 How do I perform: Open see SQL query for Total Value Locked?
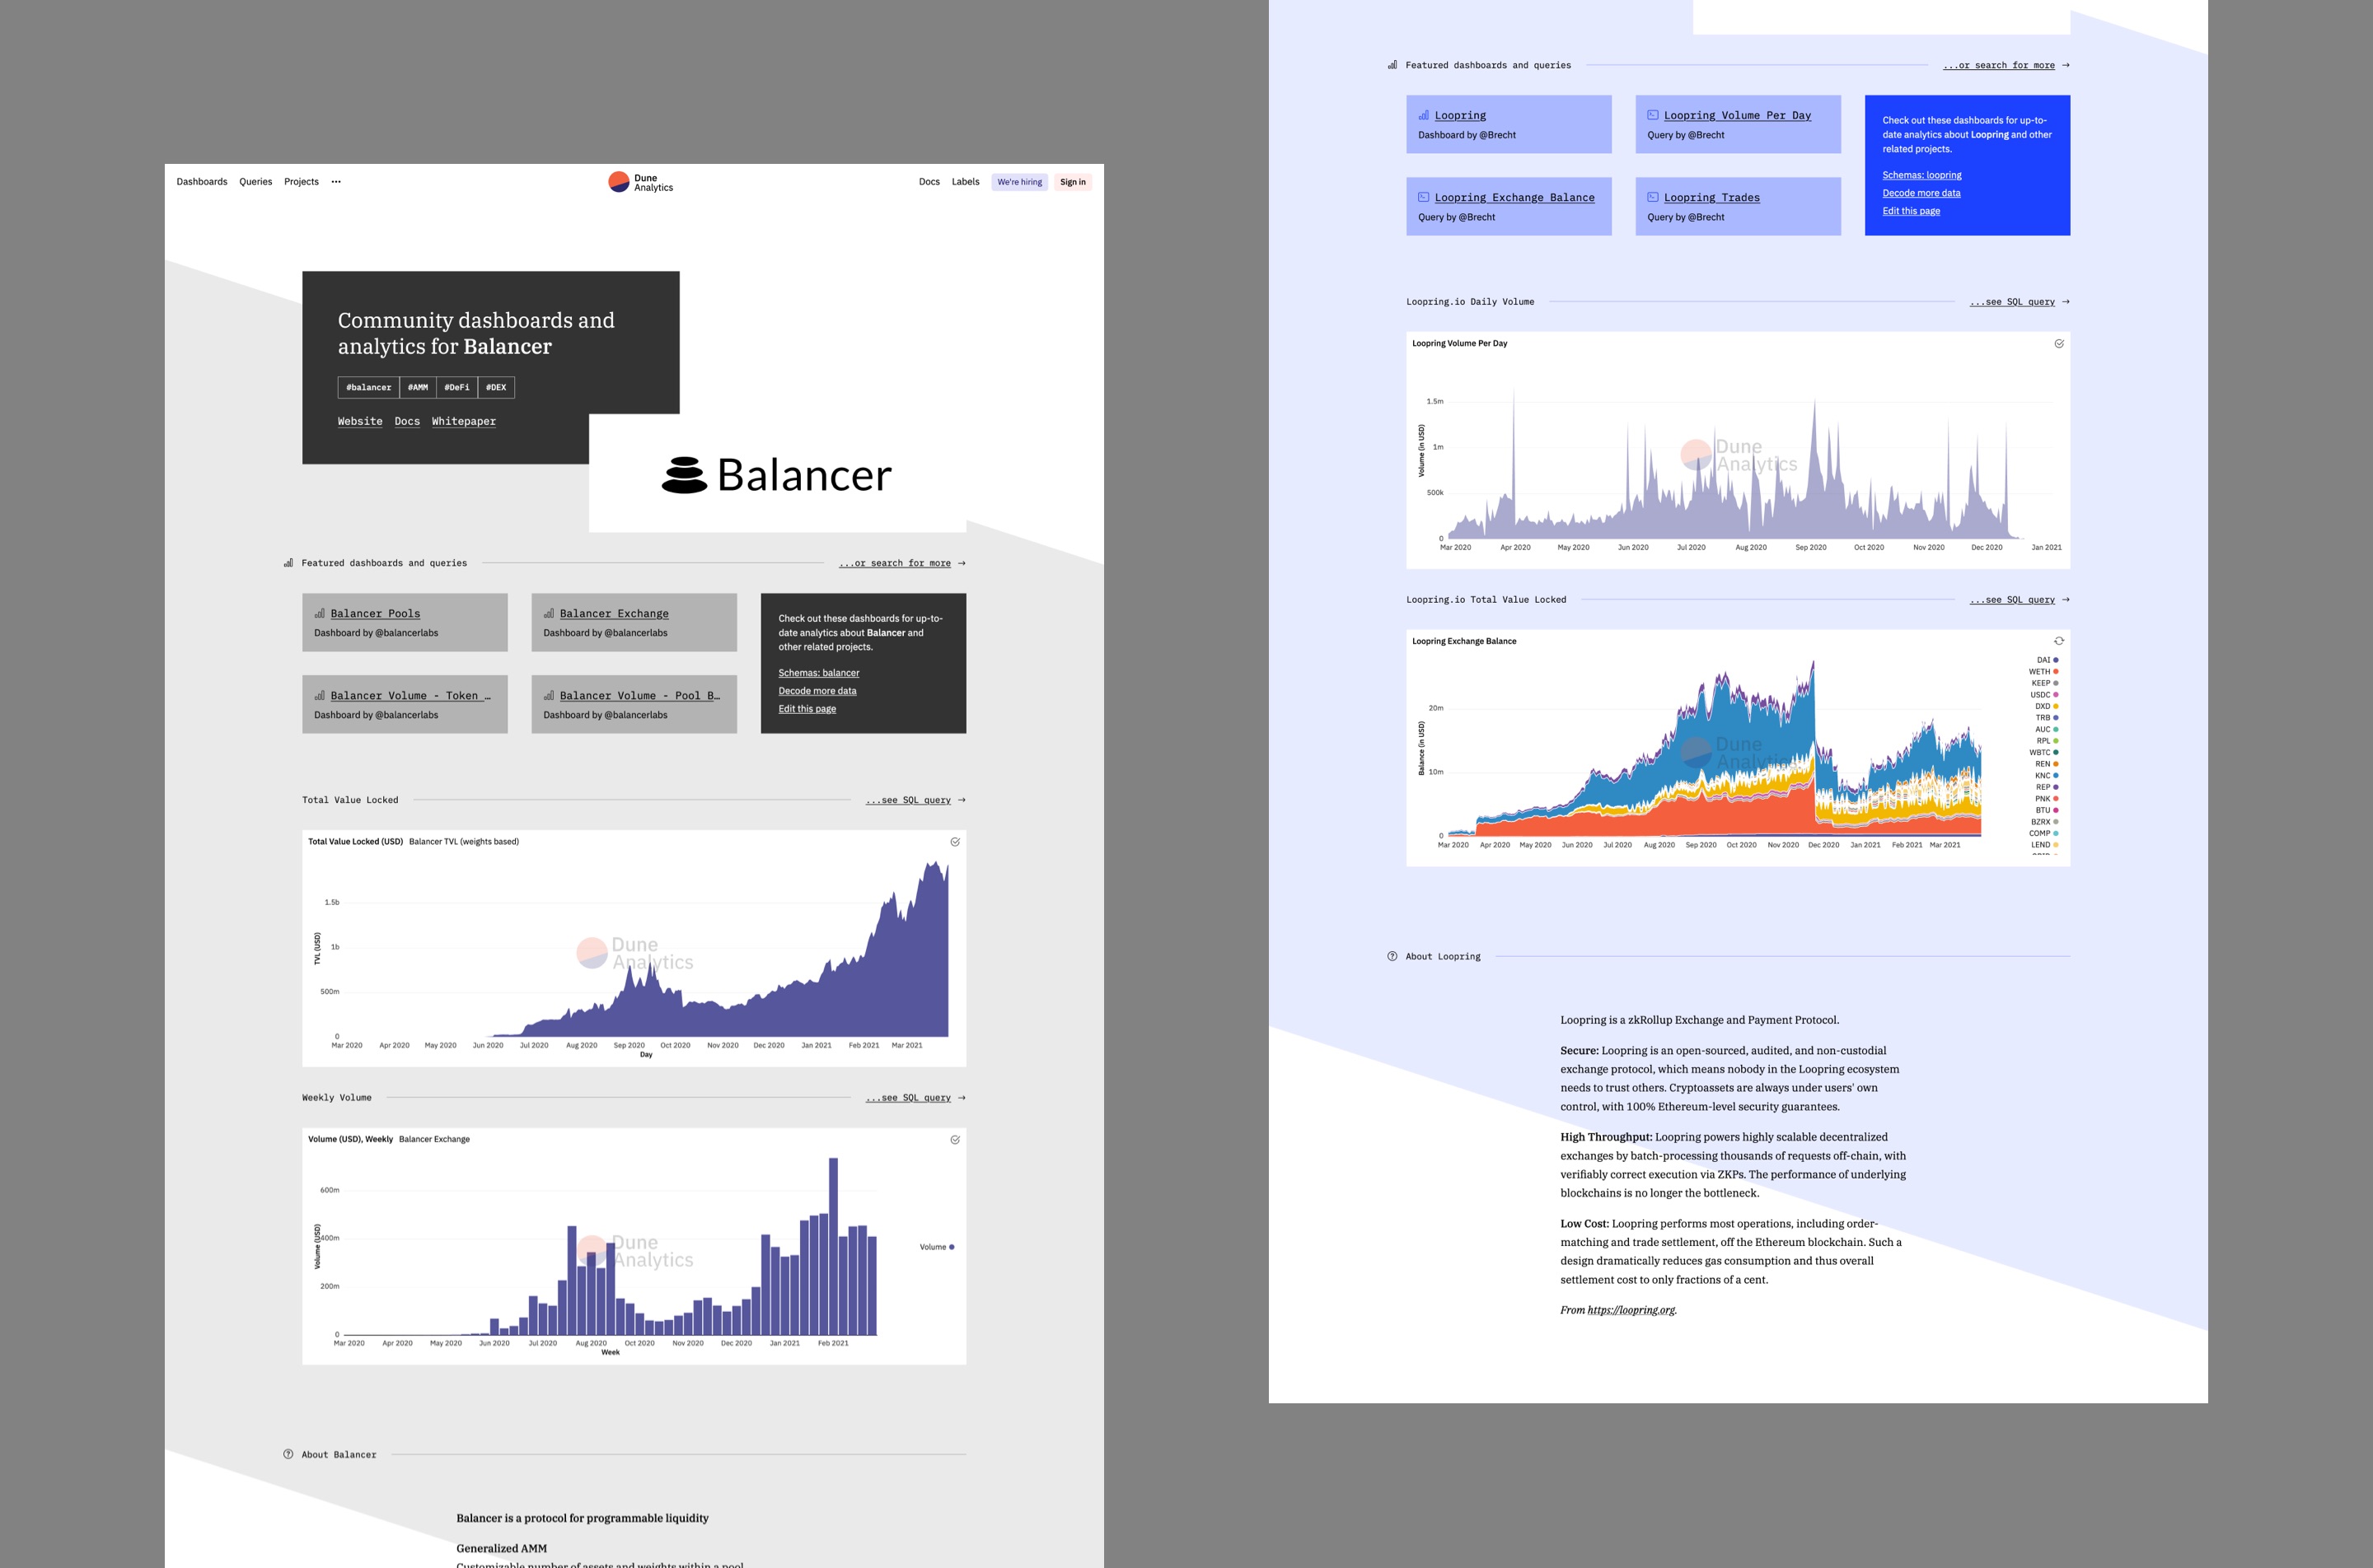coord(908,800)
